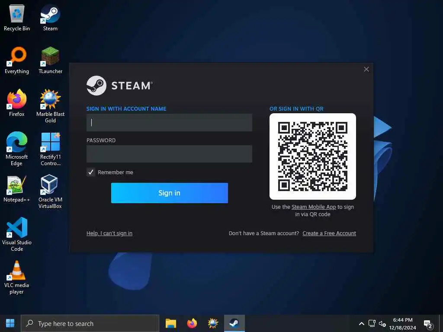Open File Explorer from the taskbar

pos(170,323)
